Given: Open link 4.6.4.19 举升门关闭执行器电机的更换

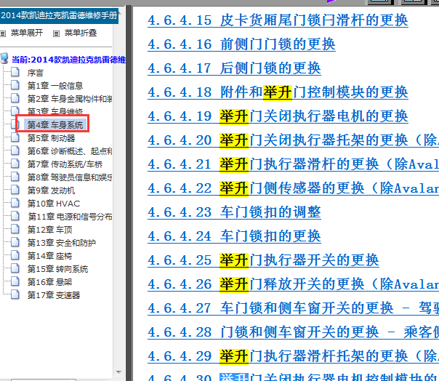Looking at the screenshot, I should pos(278,116).
